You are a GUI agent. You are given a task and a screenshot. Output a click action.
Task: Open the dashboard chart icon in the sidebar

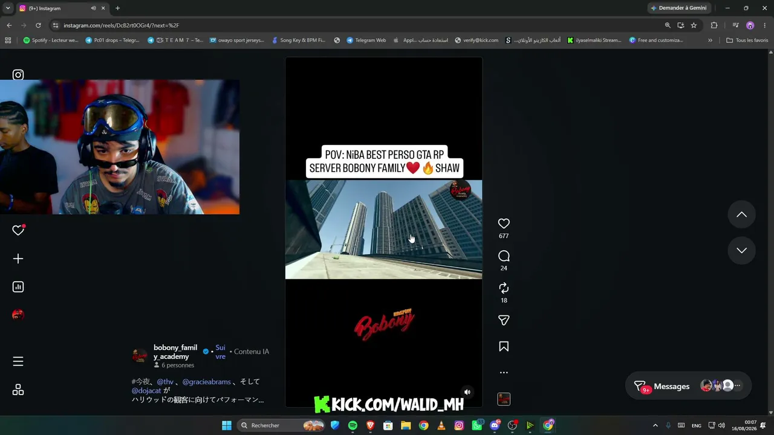point(18,287)
